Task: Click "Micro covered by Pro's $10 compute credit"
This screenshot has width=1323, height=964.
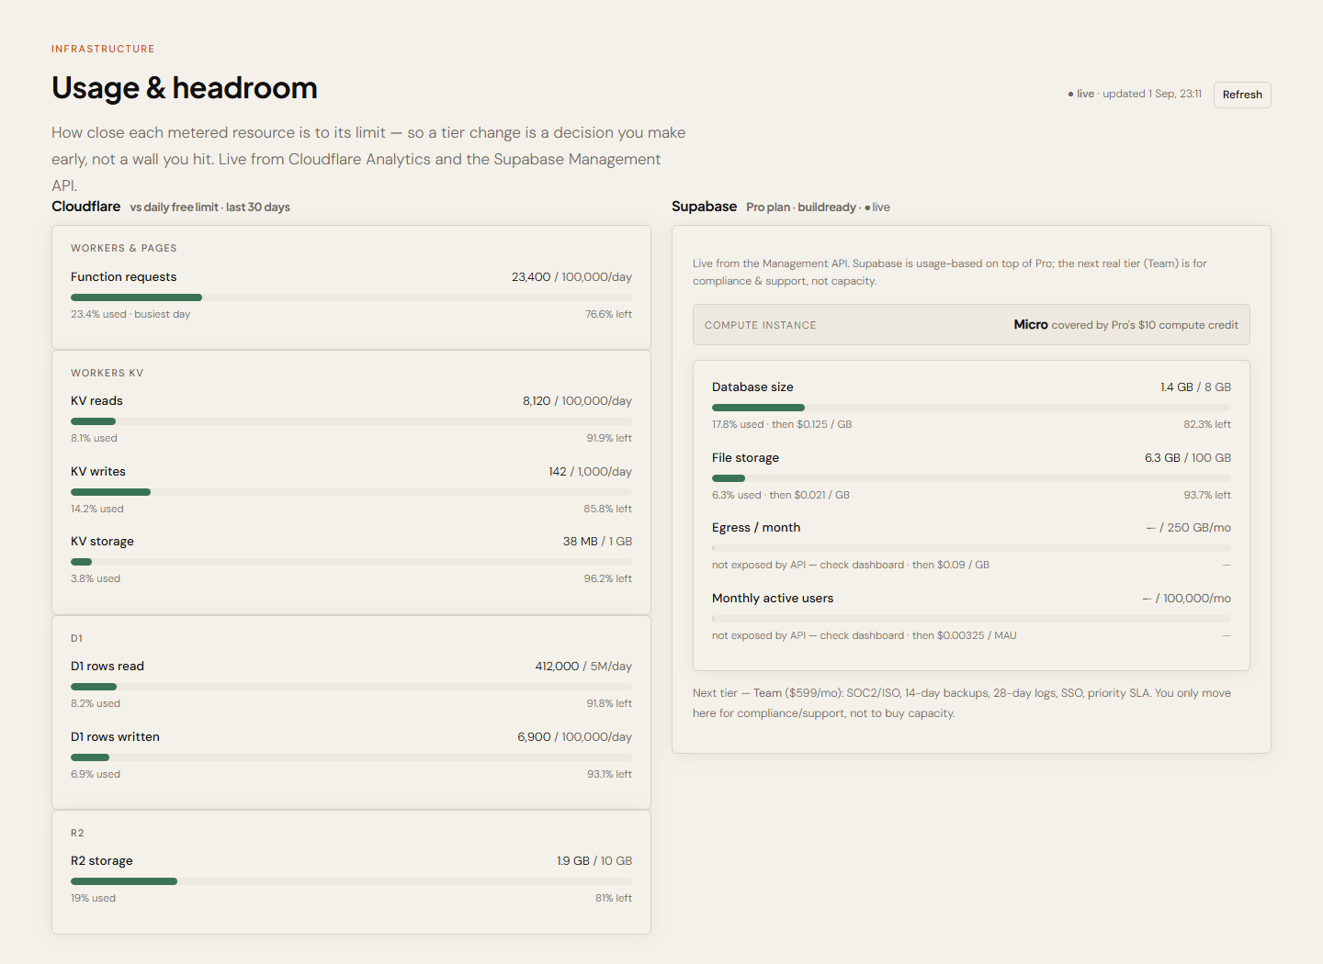Action: [x=1125, y=325]
